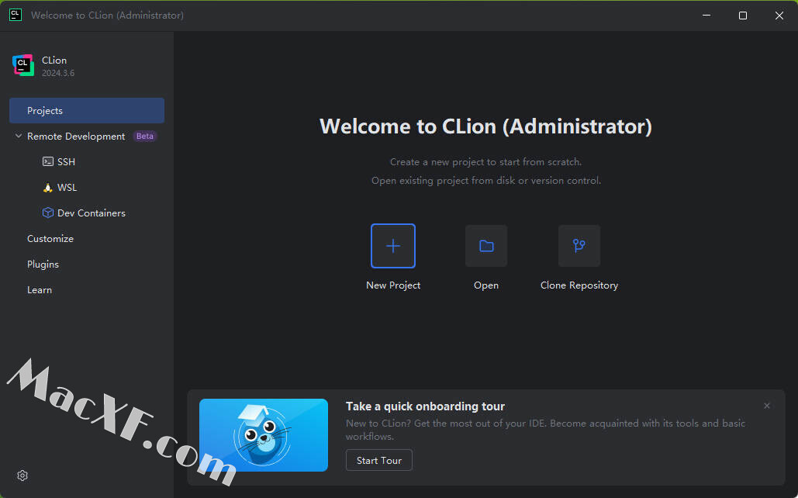The height and width of the screenshot is (498, 798).
Task: Click the Take a quick onboarding tour heading
Action: tap(426, 406)
